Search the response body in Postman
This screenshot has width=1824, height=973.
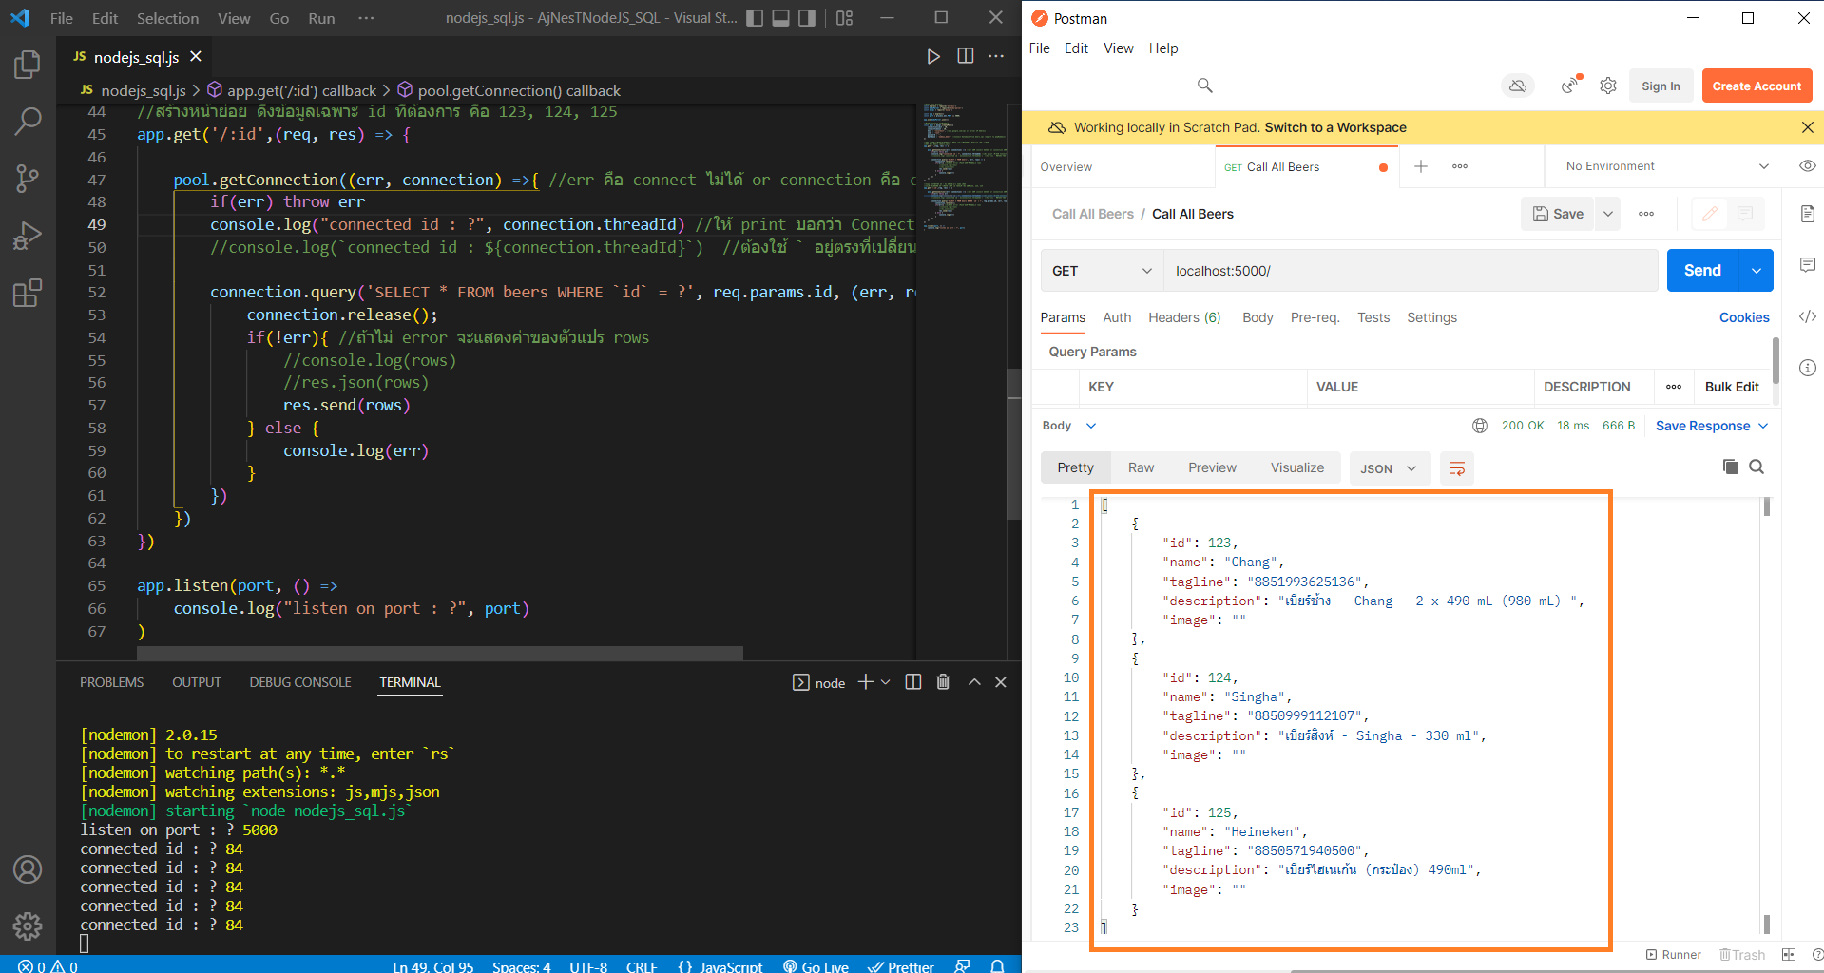tap(1757, 467)
